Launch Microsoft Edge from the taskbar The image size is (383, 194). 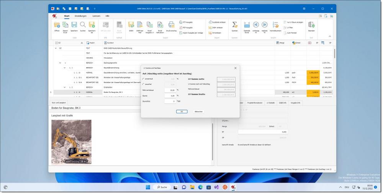pyautogui.click(x=200, y=187)
